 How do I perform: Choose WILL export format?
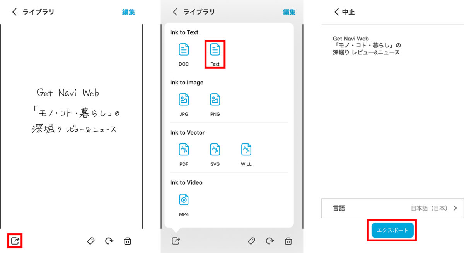pos(246,155)
